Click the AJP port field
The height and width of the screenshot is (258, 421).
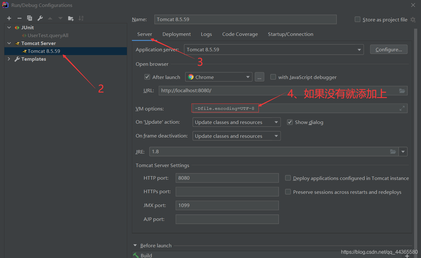pyautogui.click(x=227, y=219)
